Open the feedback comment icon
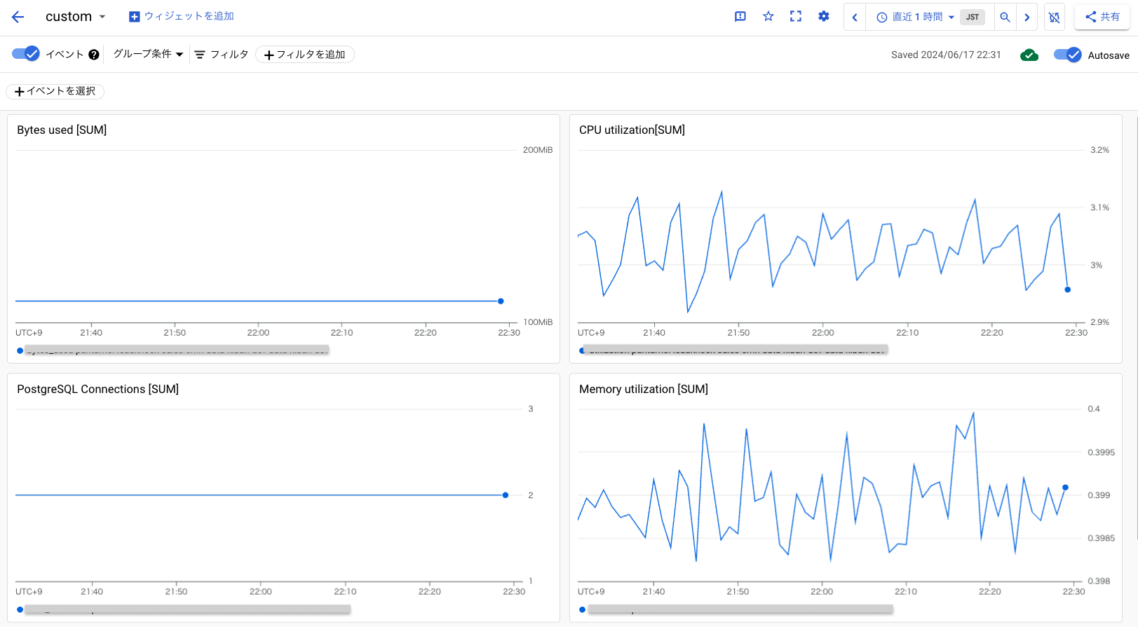 pos(740,17)
